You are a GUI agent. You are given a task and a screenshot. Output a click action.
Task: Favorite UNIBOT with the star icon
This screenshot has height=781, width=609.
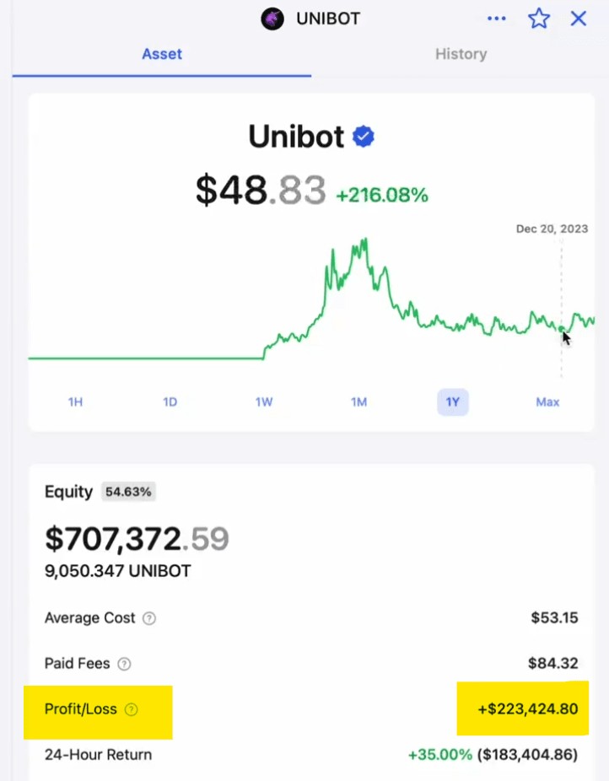click(539, 19)
